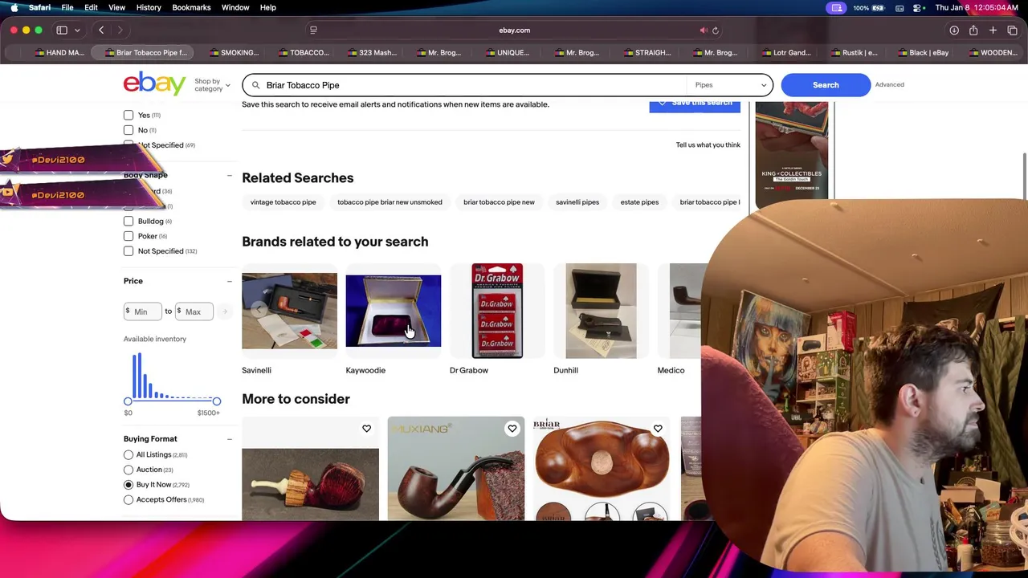Open the Apple menu
Viewport: 1028px width, 578px height.
14,7
